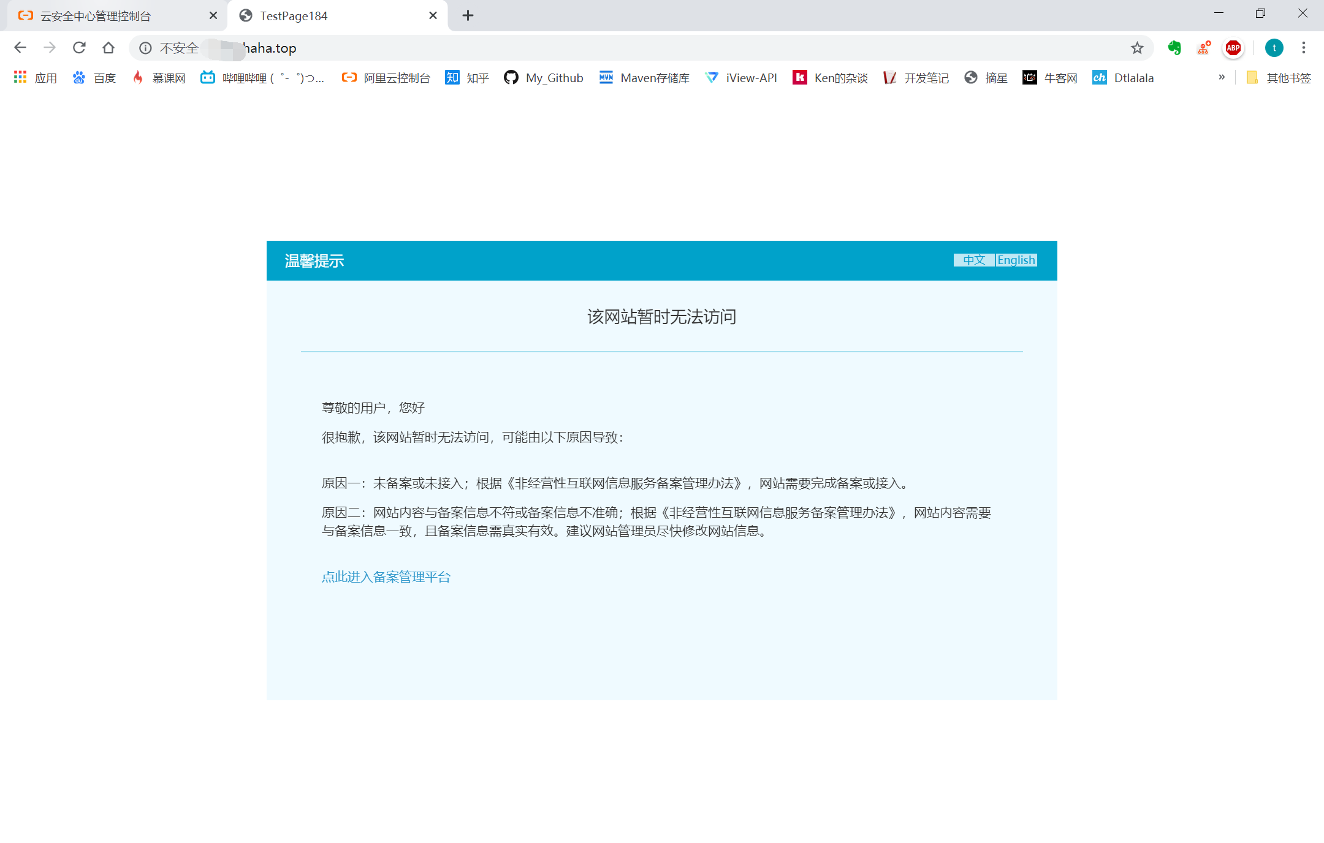Click the Adblock Plus extension icon
Screen dimensions: 1324x843
1233,48
